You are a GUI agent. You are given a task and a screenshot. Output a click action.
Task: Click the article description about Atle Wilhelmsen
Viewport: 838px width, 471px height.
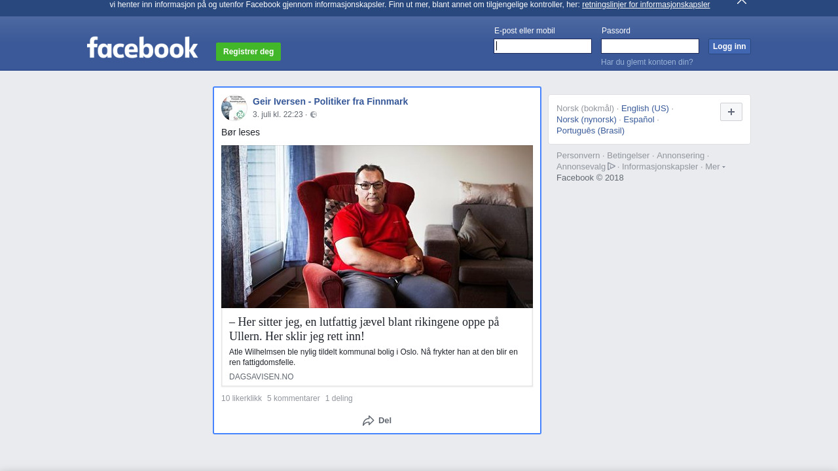[x=373, y=357]
